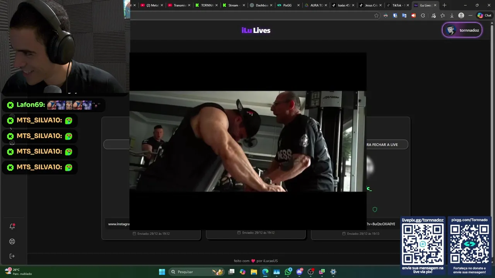
Task: Switch to the '(2) Metal' YouTube tab
Action: point(152,5)
